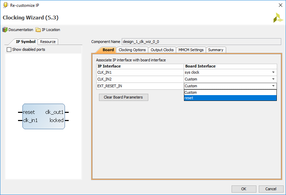This screenshot has width=286, height=195.
Task: Click the Re-customize IP title bar icon
Action: 6,5
